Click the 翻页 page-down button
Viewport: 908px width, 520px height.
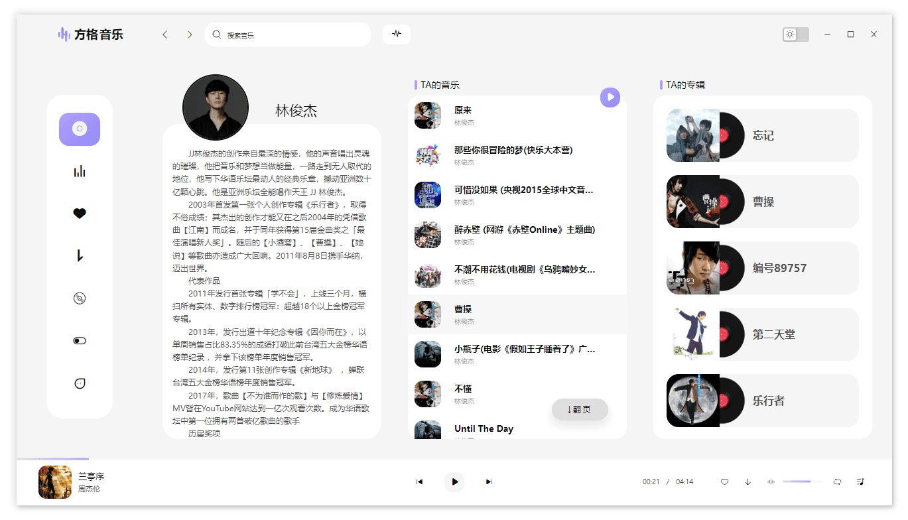tap(580, 409)
